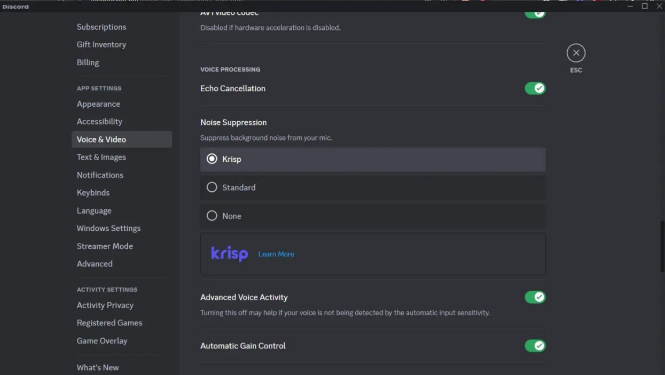
Task: Click the ACTIVITY SETTINGS section header
Action: click(107, 290)
